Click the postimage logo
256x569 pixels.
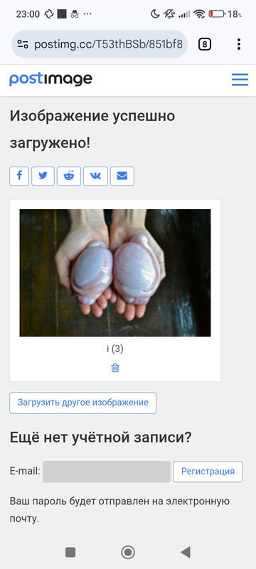(50, 80)
